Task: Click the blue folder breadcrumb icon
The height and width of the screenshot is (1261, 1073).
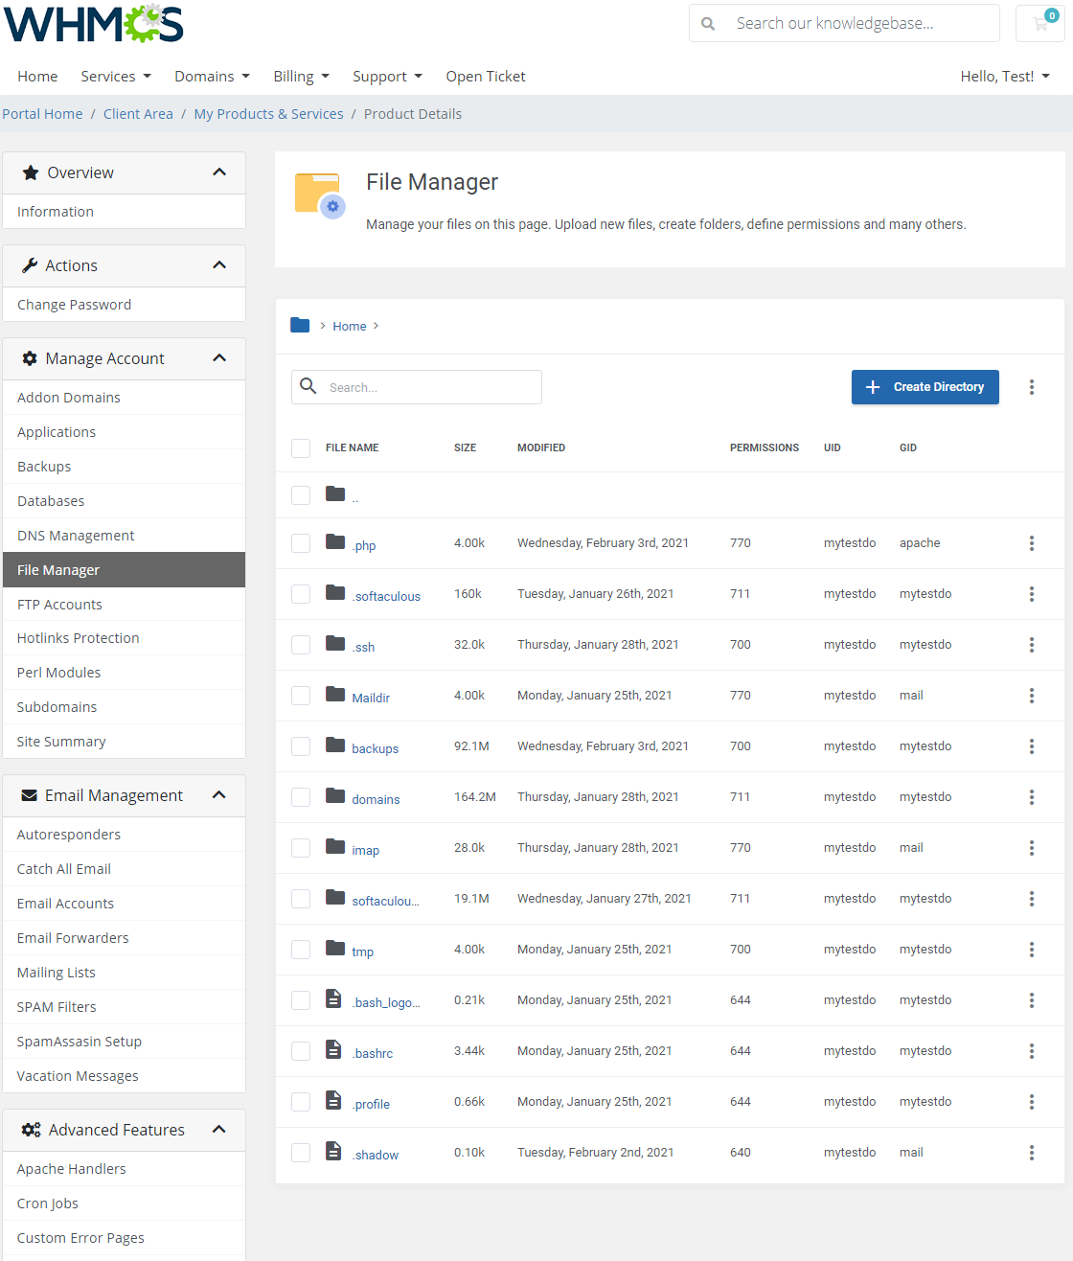Action: (300, 325)
